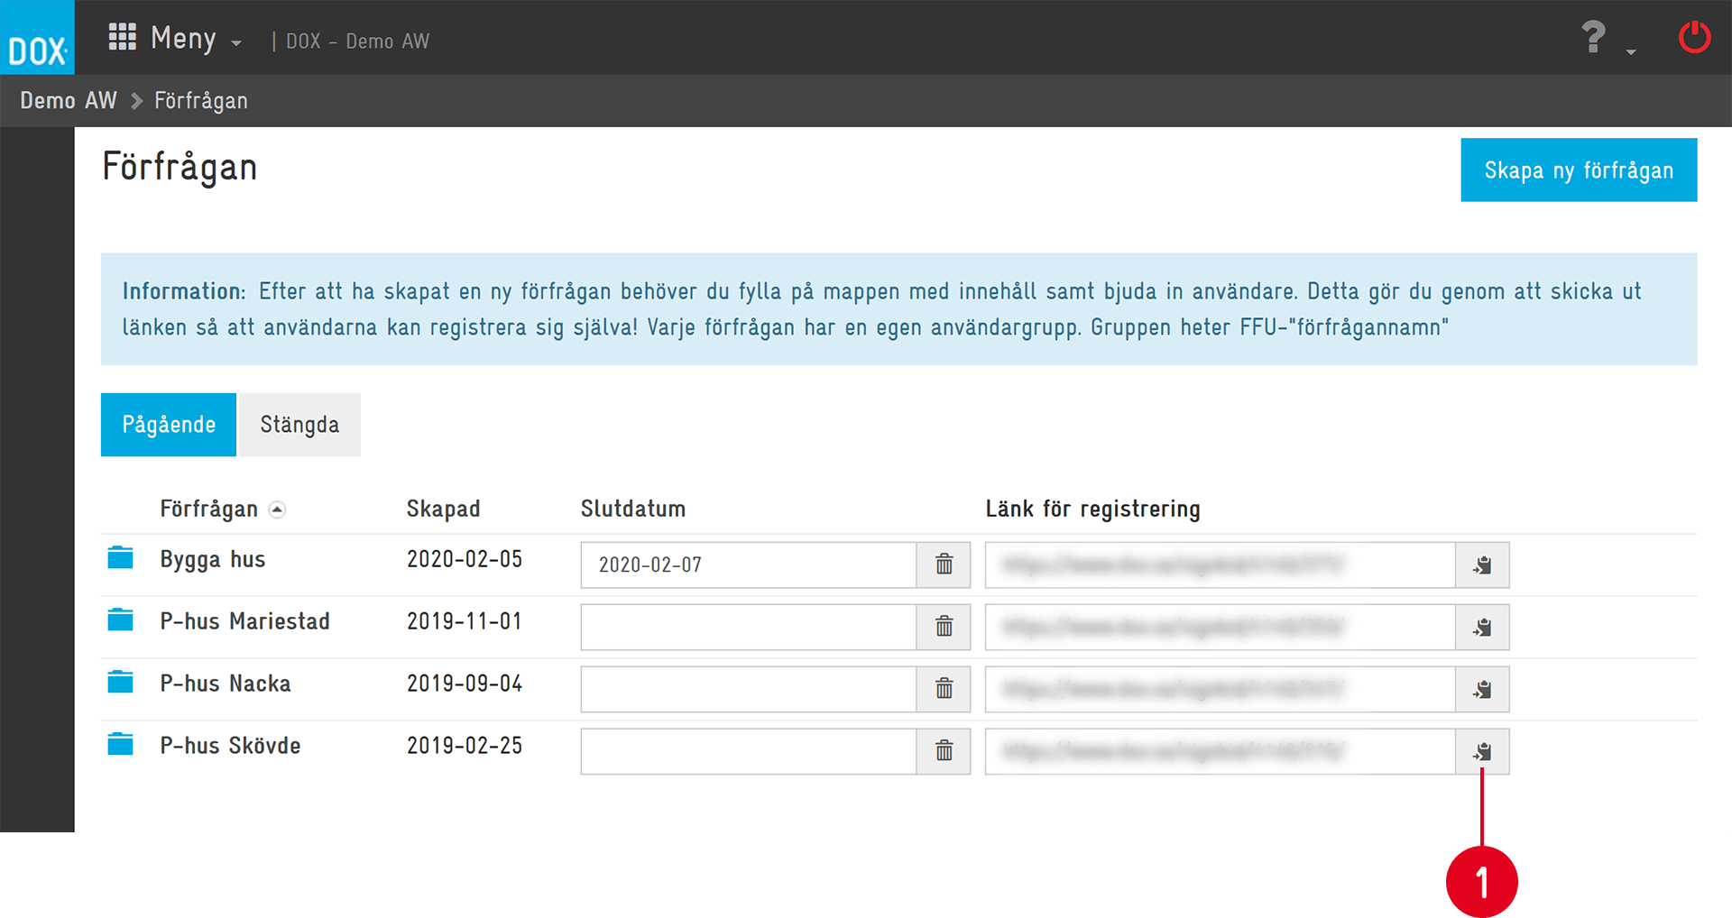Click the P-hus Skövde end date field
1732x918 pixels.
749,751
